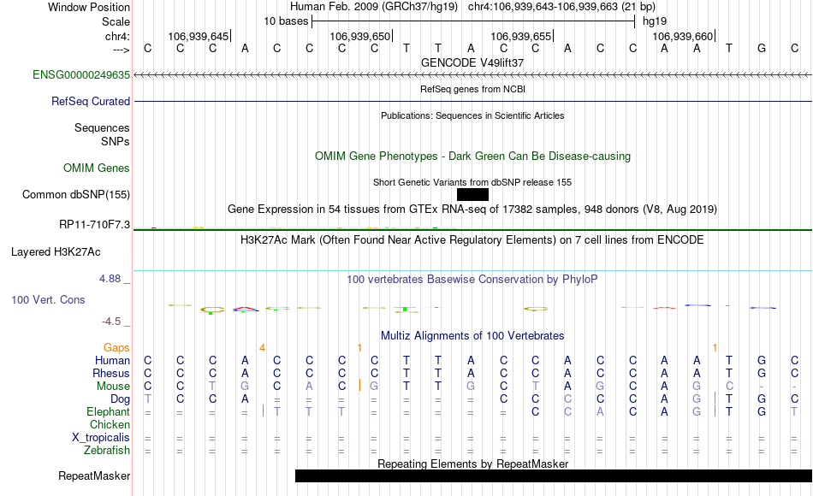Click the -4.5 PhyloP lower limit value
813x496 pixels.
[111, 322]
